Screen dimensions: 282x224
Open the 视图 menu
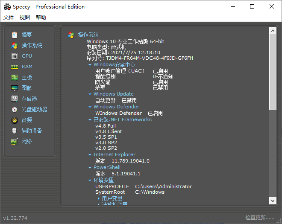point(25,17)
